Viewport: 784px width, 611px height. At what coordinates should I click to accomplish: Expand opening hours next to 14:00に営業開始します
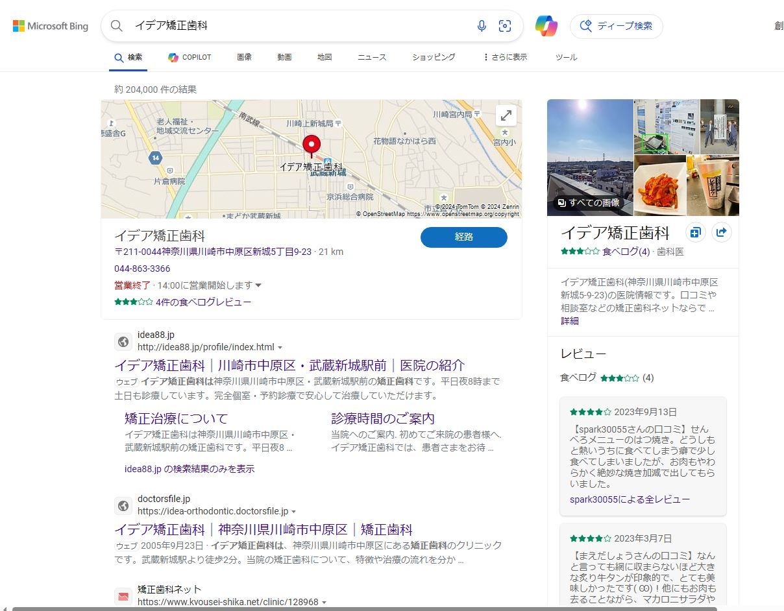[258, 285]
